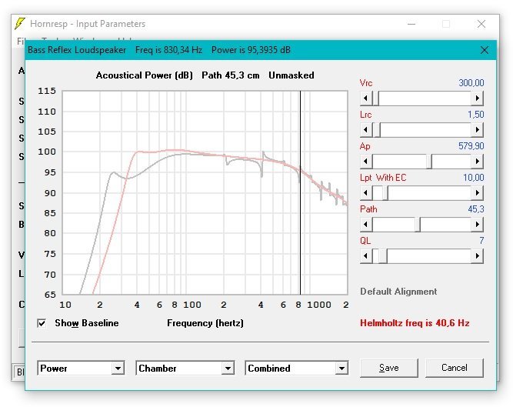513x407 pixels.
Task: Click the Ap slider thumb
Action: [x=429, y=162]
